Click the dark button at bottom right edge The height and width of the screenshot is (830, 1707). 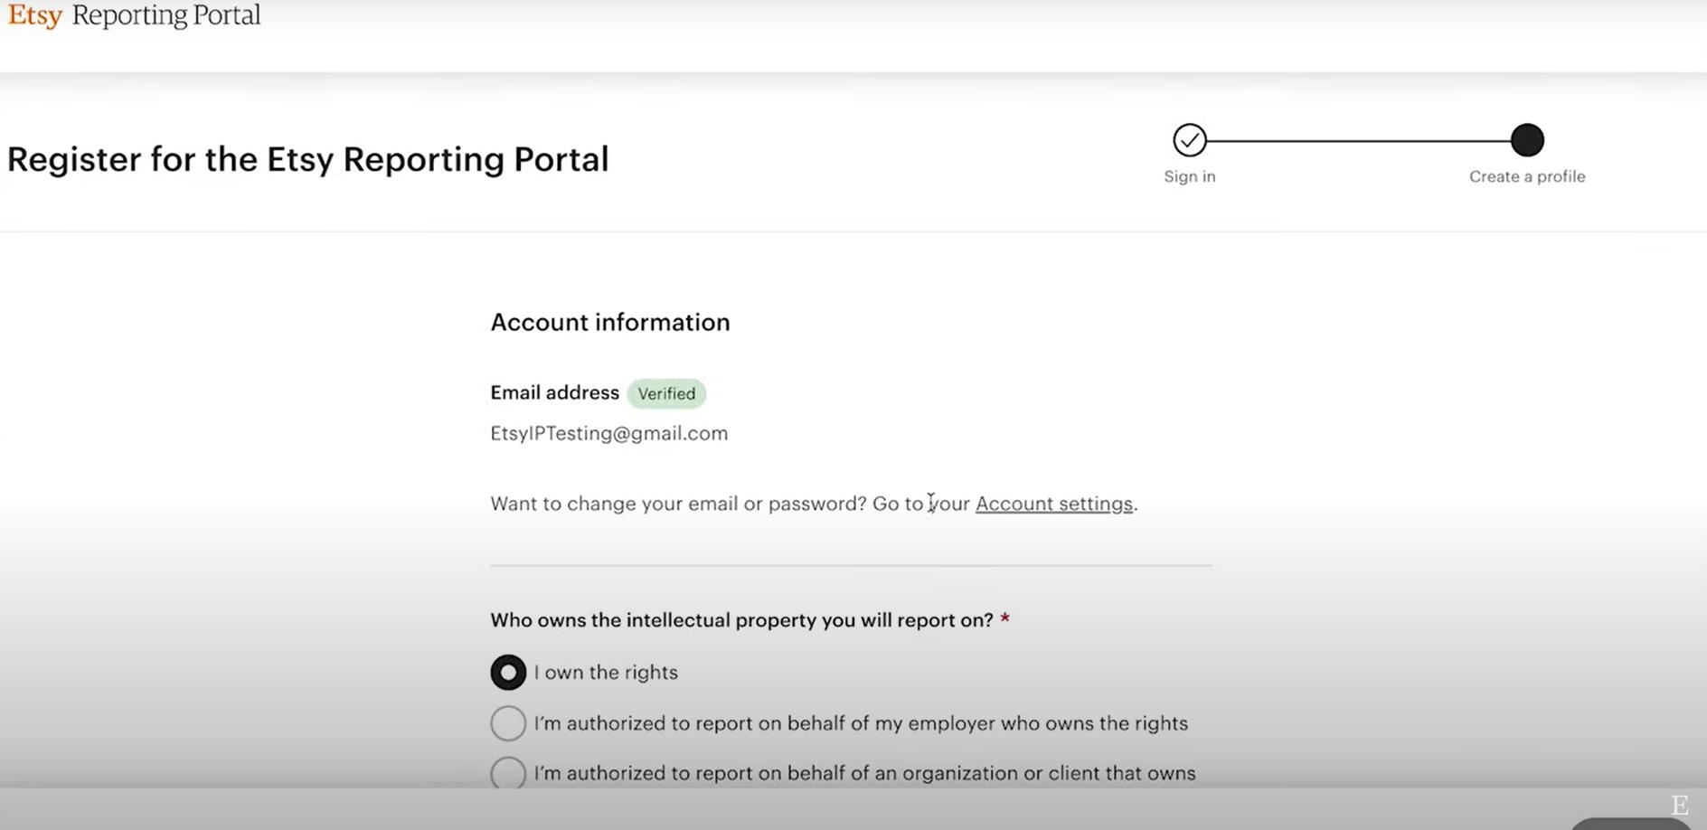1631,824
